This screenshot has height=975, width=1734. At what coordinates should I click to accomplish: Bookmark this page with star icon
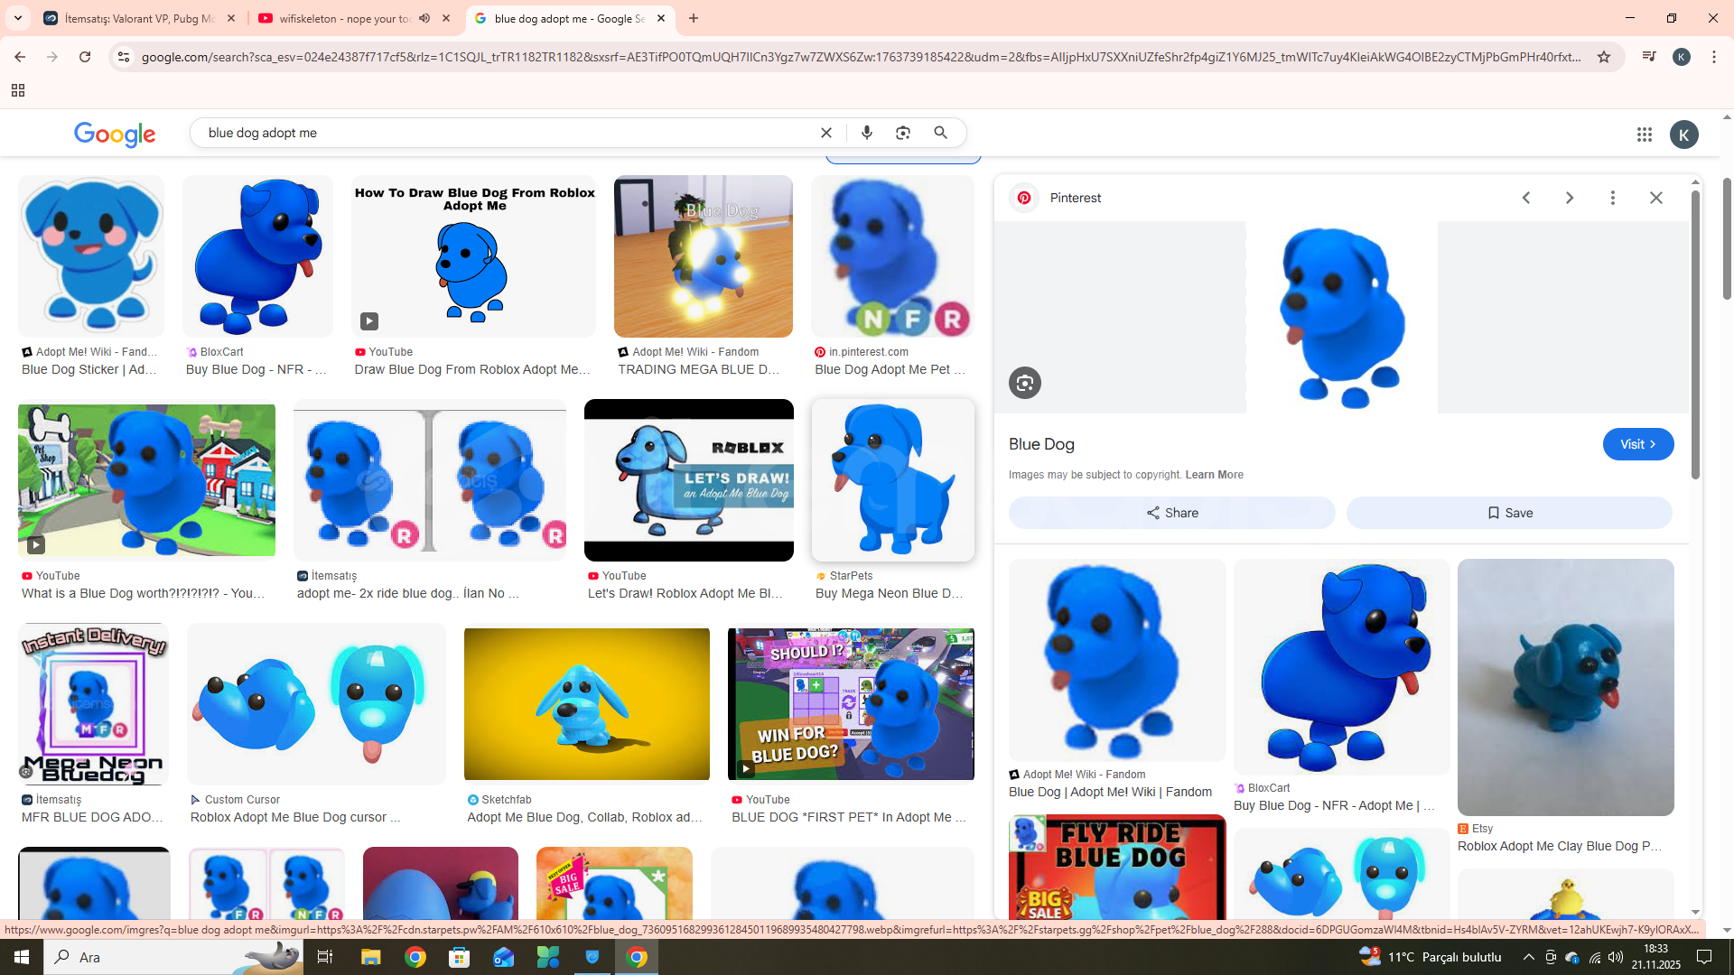point(1603,57)
